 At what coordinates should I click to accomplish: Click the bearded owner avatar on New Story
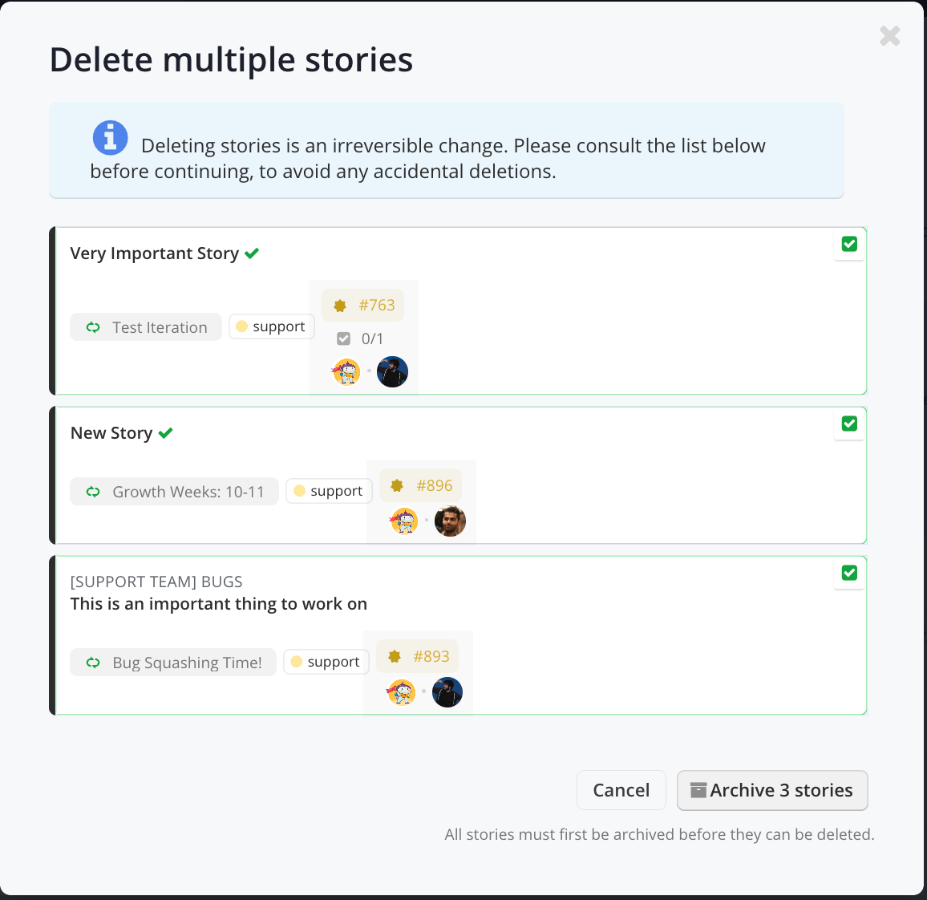tap(450, 521)
